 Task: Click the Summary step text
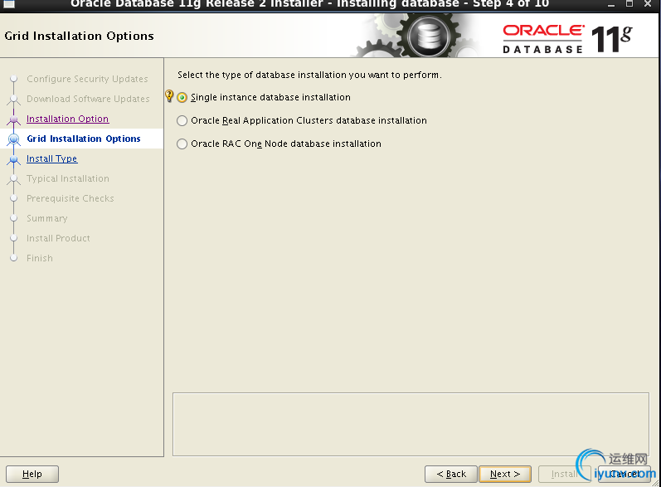(46, 218)
